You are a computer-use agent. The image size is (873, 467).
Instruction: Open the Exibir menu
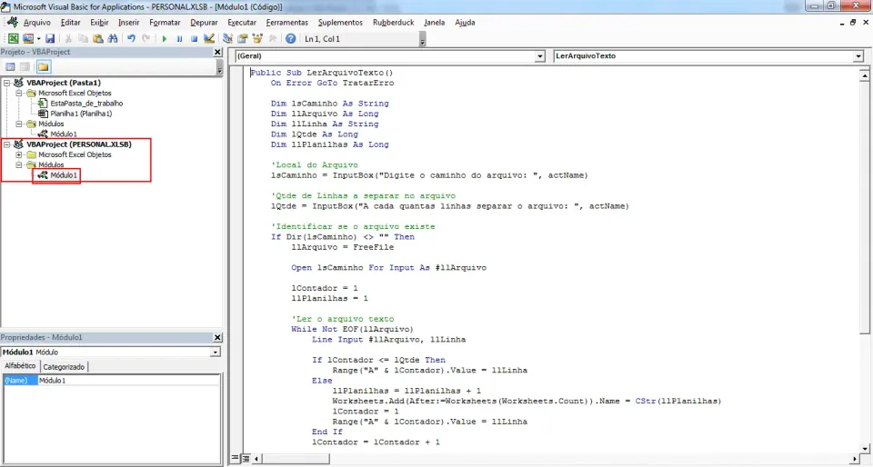(x=100, y=22)
